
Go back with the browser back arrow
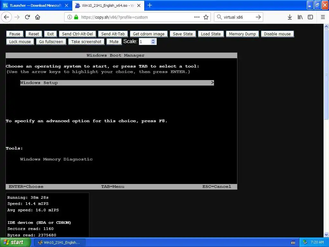tap(6, 17)
